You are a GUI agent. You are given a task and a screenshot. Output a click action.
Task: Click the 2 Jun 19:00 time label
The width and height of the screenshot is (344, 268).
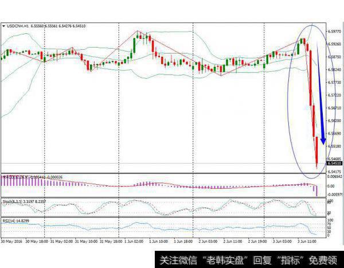pos(257,241)
